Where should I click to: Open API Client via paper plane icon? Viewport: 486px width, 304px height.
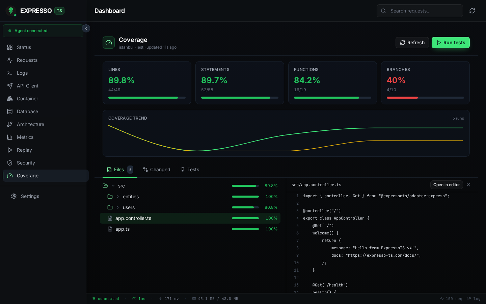[x=10, y=86]
